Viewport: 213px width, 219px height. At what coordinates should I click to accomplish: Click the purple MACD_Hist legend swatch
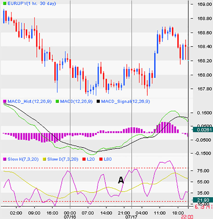click(5, 101)
